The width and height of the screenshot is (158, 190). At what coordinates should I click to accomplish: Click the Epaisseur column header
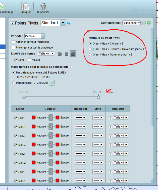(x=81, y=109)
